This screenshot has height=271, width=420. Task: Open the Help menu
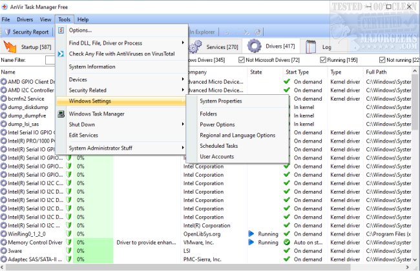pos(83,19)
